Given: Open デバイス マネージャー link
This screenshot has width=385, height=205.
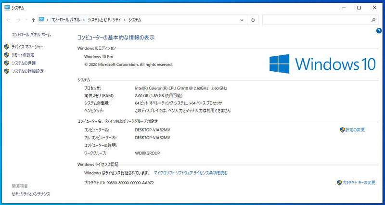Looking at the screenshot, I should (27, 47).
